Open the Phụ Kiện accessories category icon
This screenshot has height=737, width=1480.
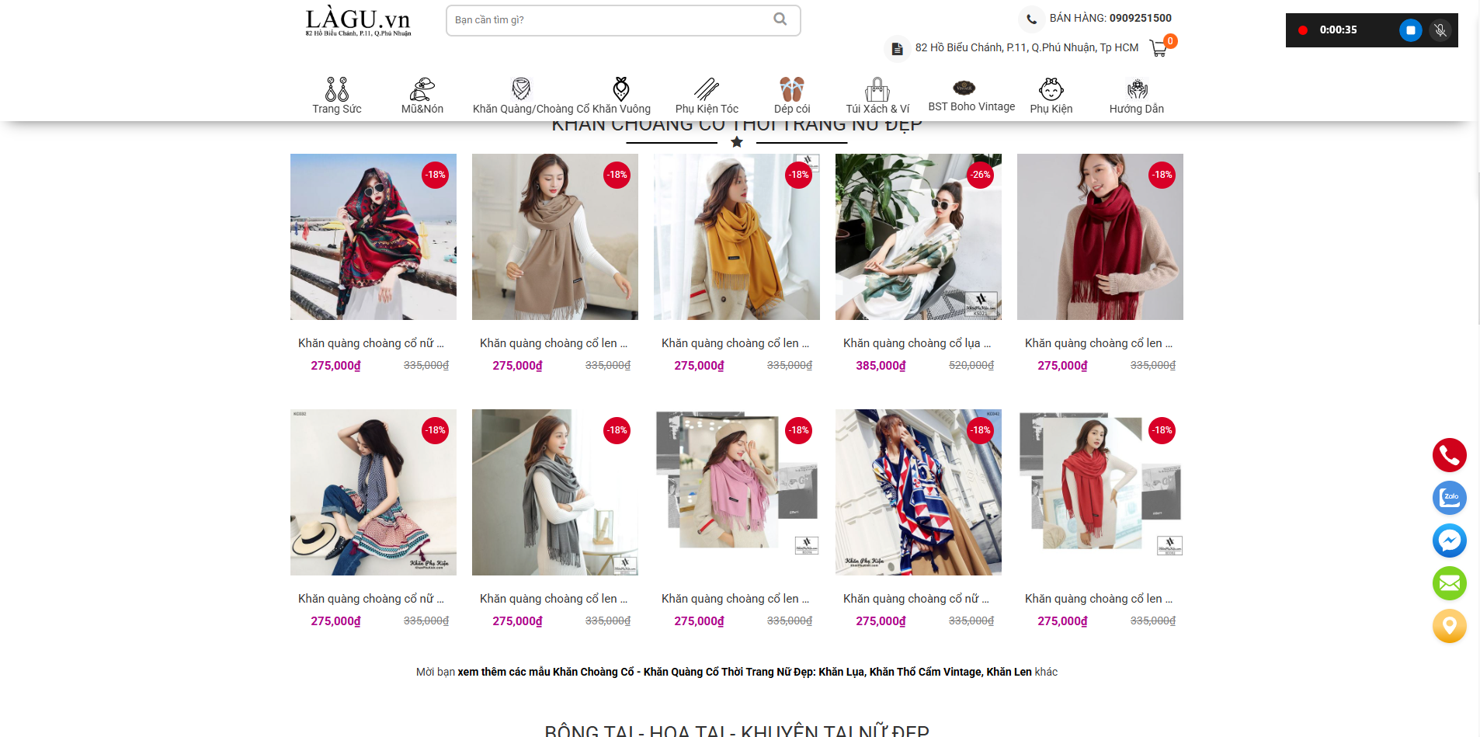pos(1051,89)
